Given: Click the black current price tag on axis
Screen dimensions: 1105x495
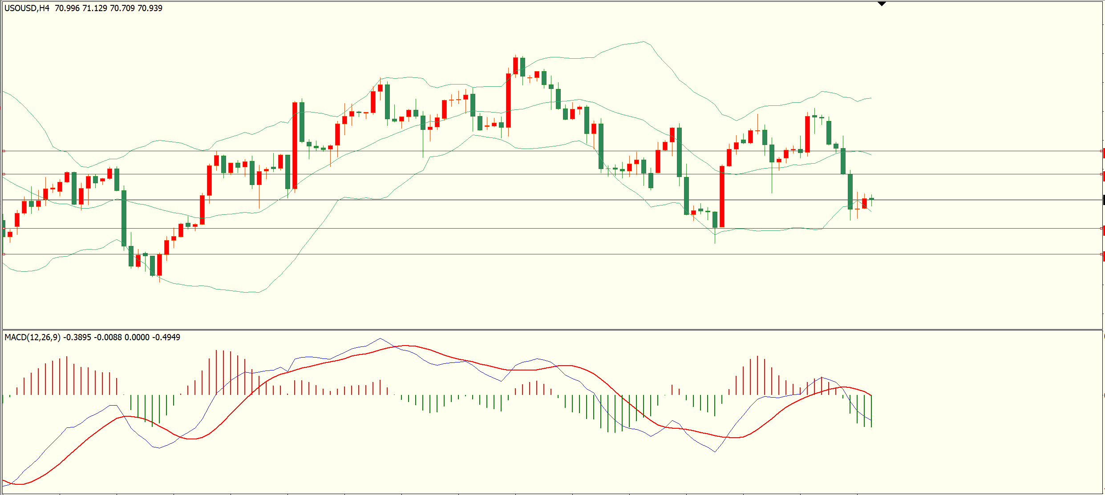Looking at the screenshot, I should (x=1104, y=200).
